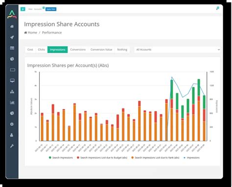The height and width of the screenshot is (187, 232).
Task: Open the user profile sidebar icon
Action: tap(12, 135)
